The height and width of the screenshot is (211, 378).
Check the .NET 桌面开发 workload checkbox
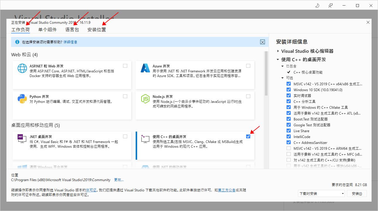tap(125, 136)
